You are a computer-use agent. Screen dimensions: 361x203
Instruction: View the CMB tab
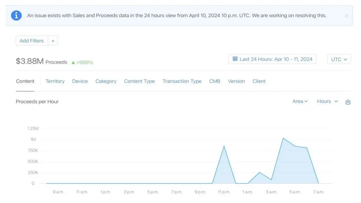tap(214, 81)
